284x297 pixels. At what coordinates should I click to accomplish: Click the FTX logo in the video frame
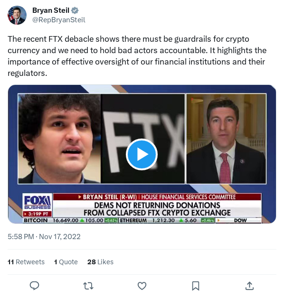click(143, 139)
